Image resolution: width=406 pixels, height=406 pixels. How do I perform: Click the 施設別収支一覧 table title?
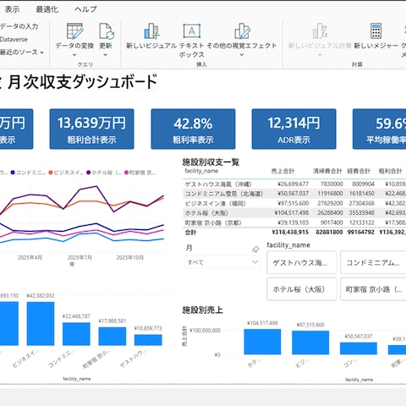[x=211, y=162]
